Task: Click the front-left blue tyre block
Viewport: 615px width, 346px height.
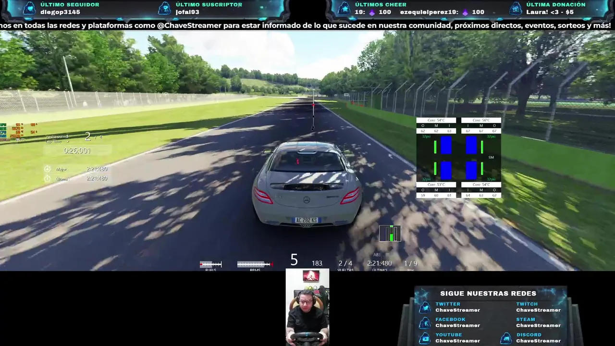Action: click(446, 145)
